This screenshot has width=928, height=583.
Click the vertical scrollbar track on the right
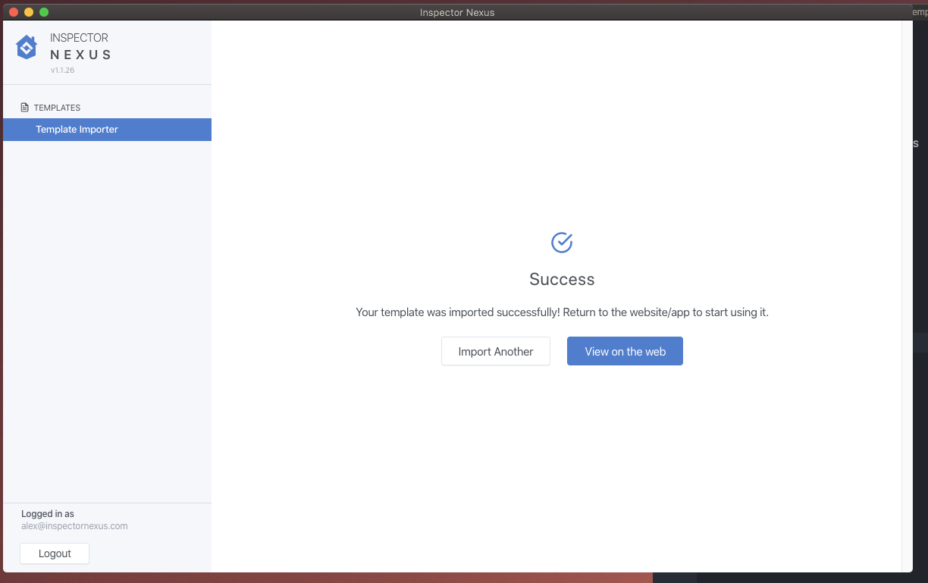[x=907, y=303]
